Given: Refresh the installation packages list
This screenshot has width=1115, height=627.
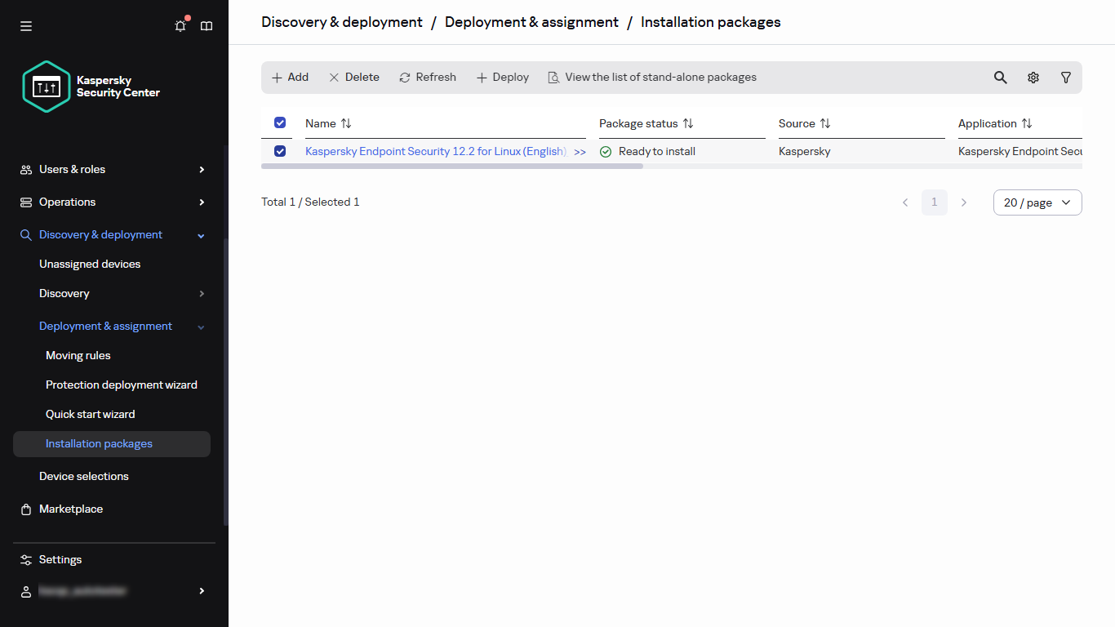Looking at the screenshot, I should [427, 77].
